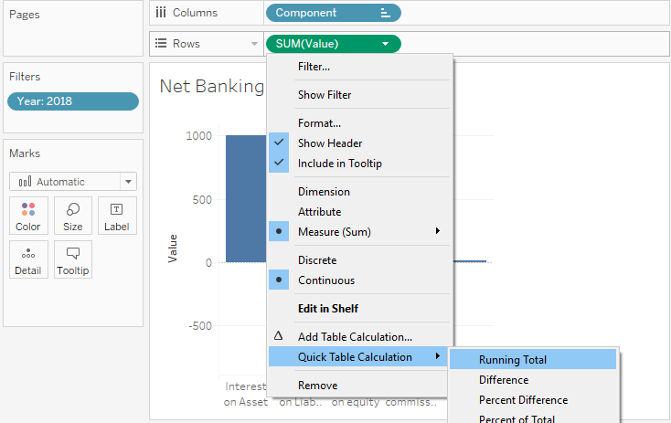This screenshot has width=671, height=423.
Task: Select Edit in Shelf
Action: point(328,309)
